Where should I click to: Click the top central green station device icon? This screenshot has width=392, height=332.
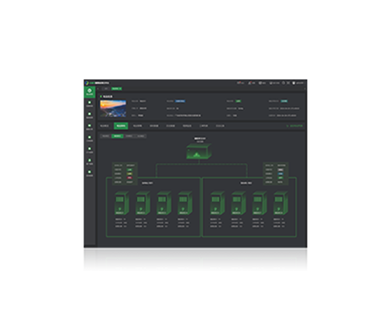[199, 151]
